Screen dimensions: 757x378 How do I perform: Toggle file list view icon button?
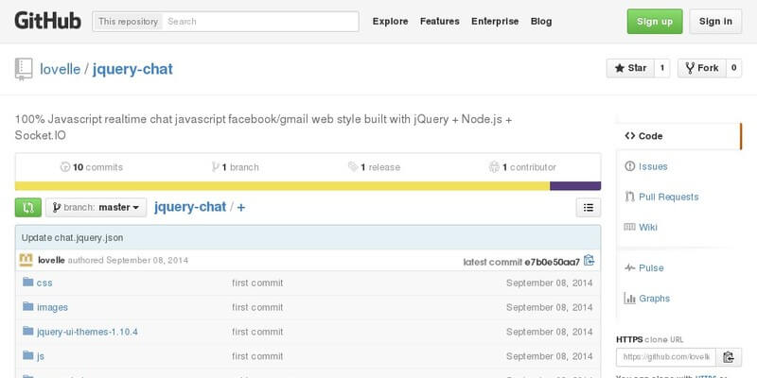pos(588,207)
